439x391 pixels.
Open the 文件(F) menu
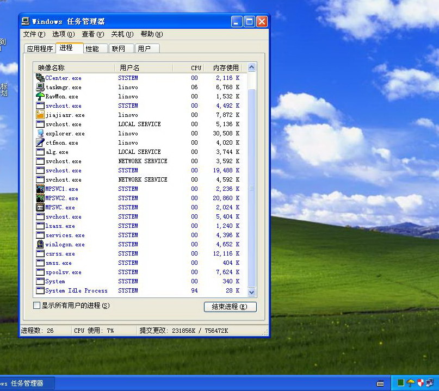[x=34, y=34]
